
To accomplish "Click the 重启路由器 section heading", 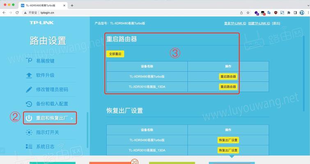I will (122, 39).
